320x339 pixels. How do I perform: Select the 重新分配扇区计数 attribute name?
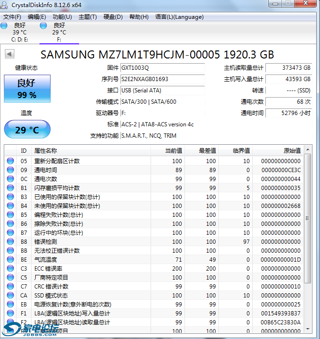click(57, 161)
